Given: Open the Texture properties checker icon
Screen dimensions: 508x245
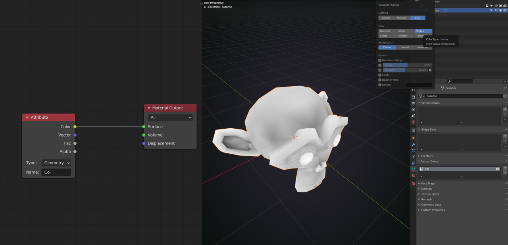Looking at the screenshot, I should click(x=413, y=184).
